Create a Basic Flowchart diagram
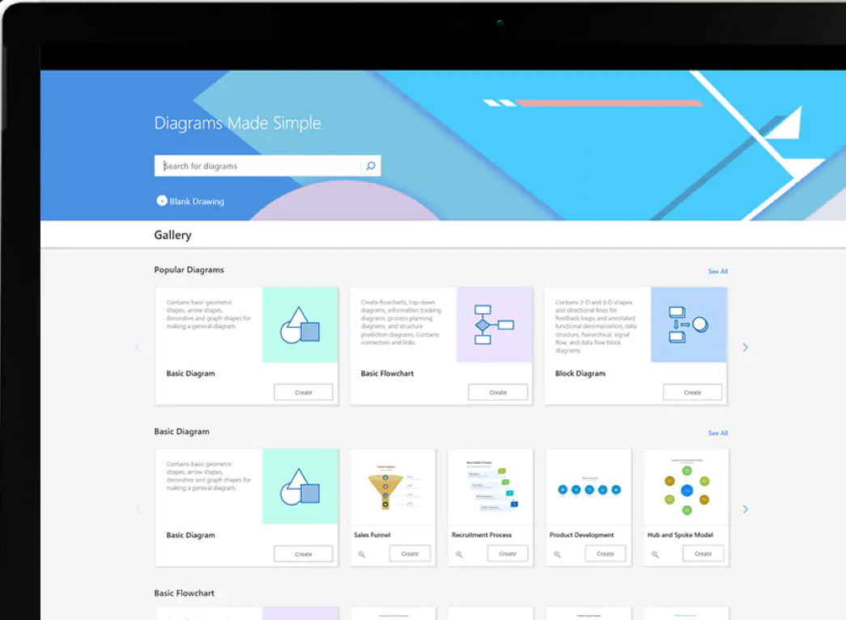The width and height of the screenshot is (846, 620). [x=497, y=391]
